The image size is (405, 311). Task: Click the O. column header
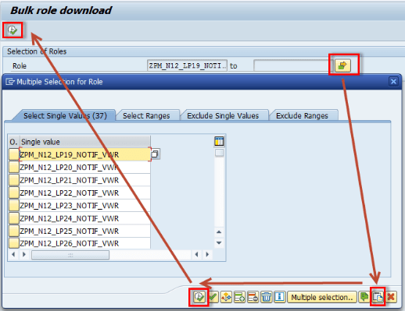click(13, 142)
